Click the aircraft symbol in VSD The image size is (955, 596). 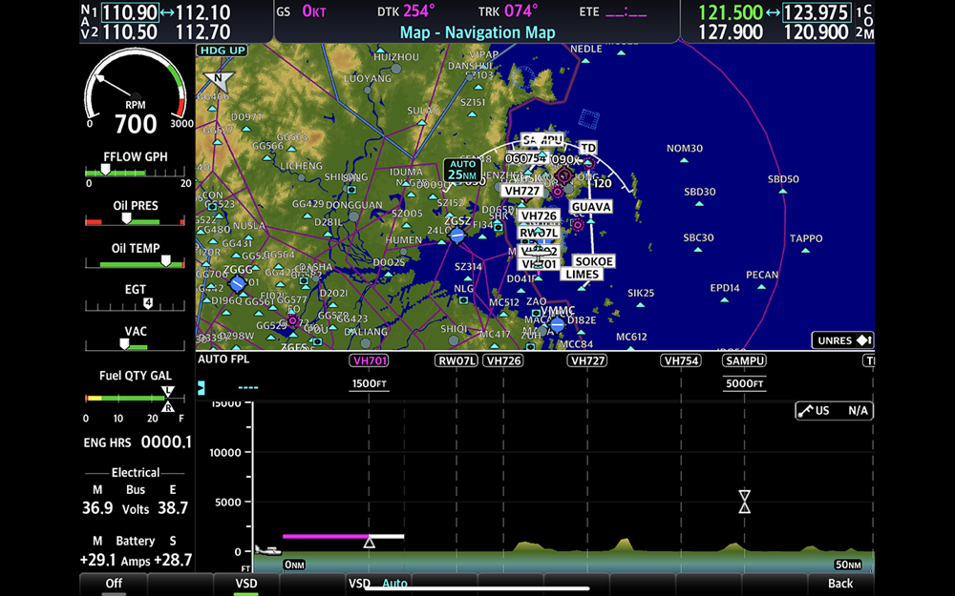click(267, 550)
